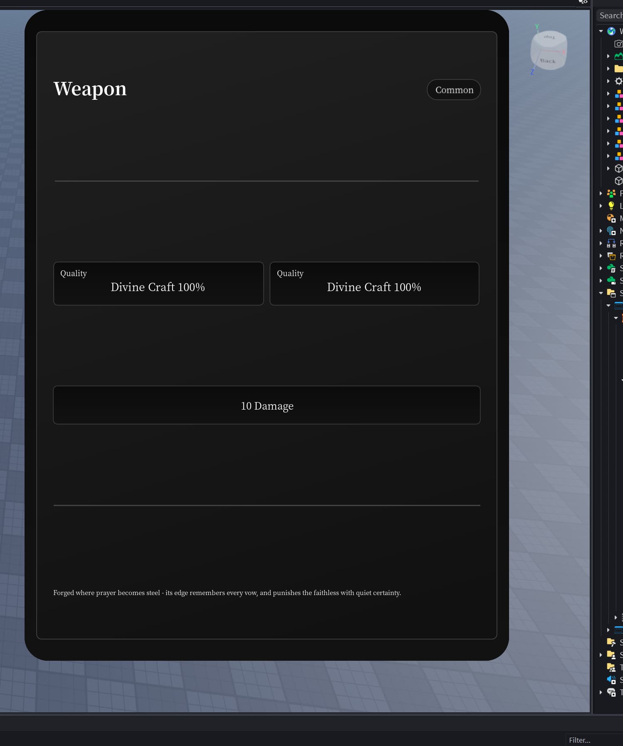Click the "Forged where prayer becomes steel" description
This screenshot has height=746, width=623.
coord(227,593)
